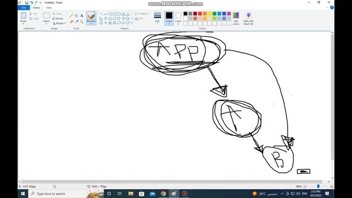
Task: Choose the Right arrow shape
Action: [x=119, y=18]
